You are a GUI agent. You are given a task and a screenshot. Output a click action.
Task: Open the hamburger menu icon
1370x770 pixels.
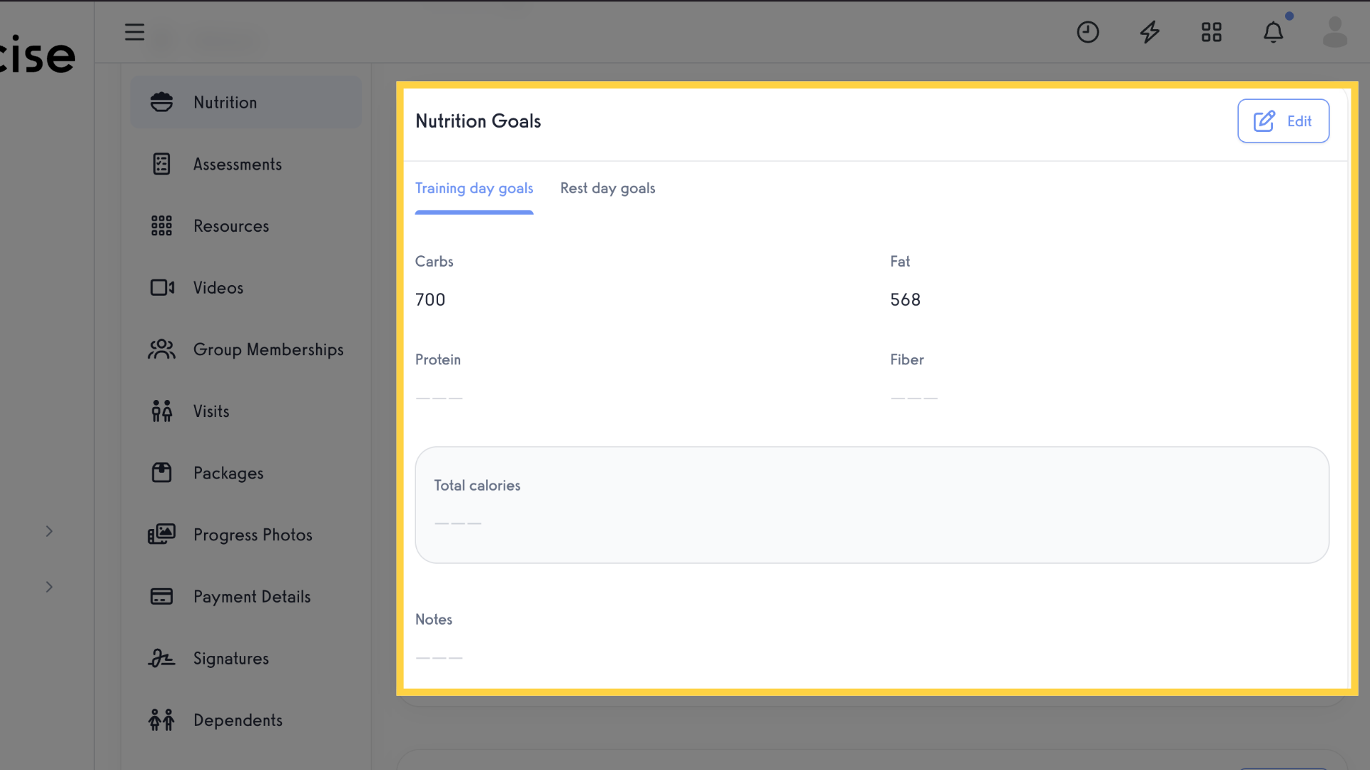[x=134, y=32]
